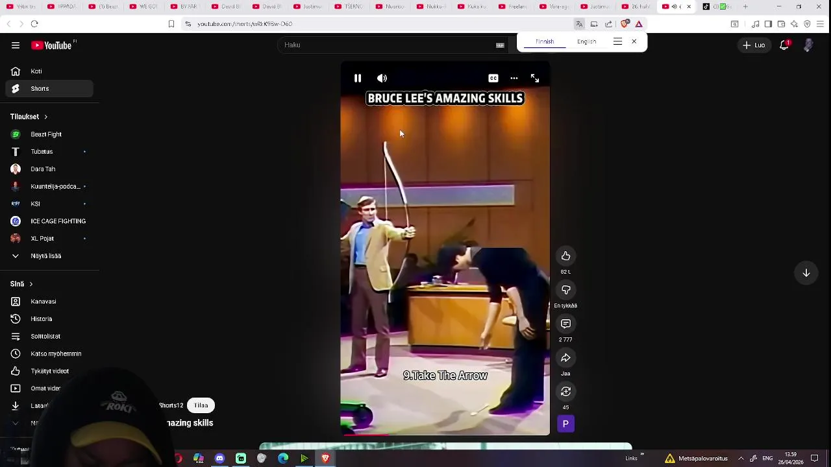Mute the Short's volume speaker icon
831x467 pixels.
[x=382, y=78]
